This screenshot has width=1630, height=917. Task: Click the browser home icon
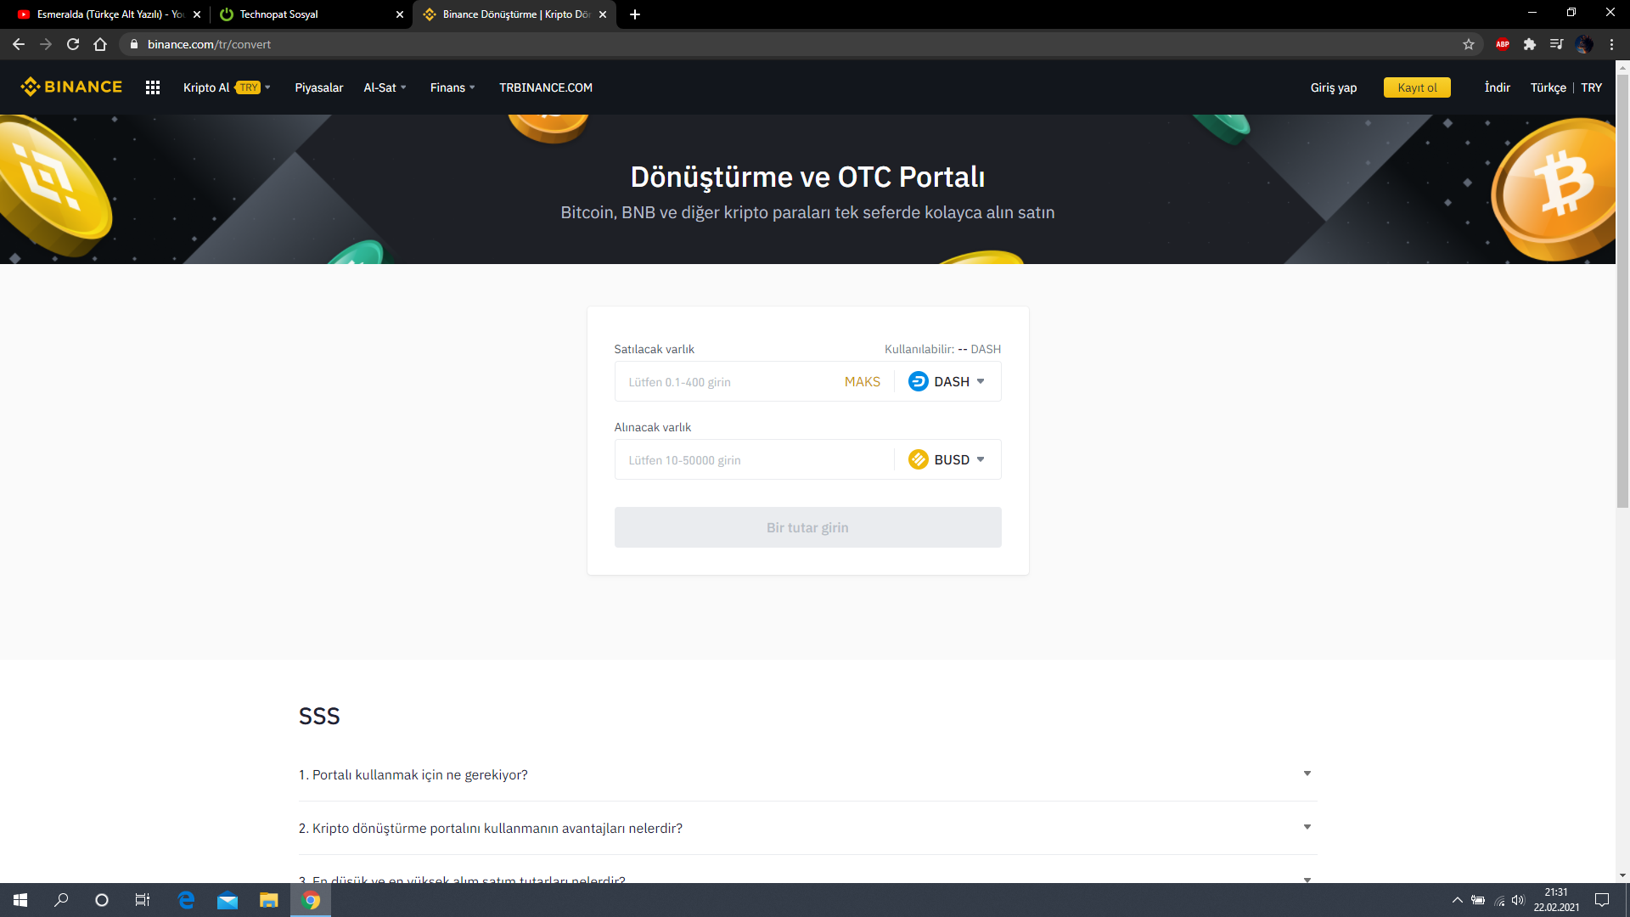coord(100,44)
